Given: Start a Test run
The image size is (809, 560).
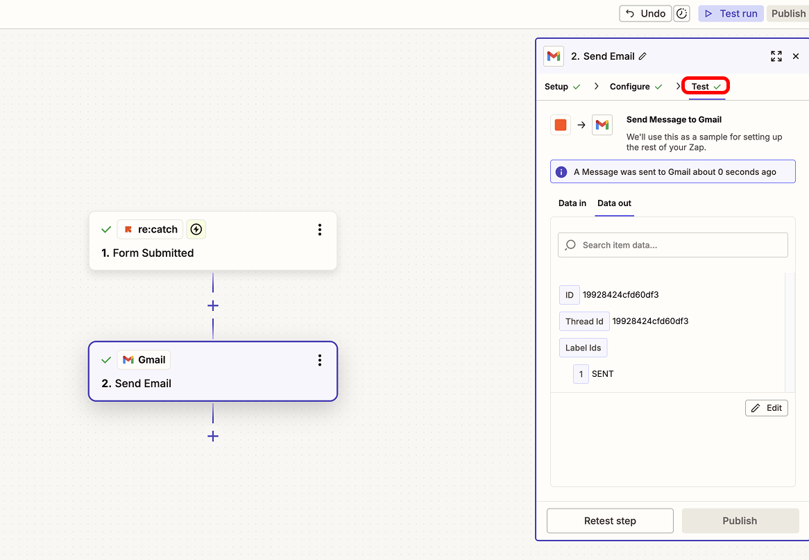Looking at the screenshot, I should (731, 14).
